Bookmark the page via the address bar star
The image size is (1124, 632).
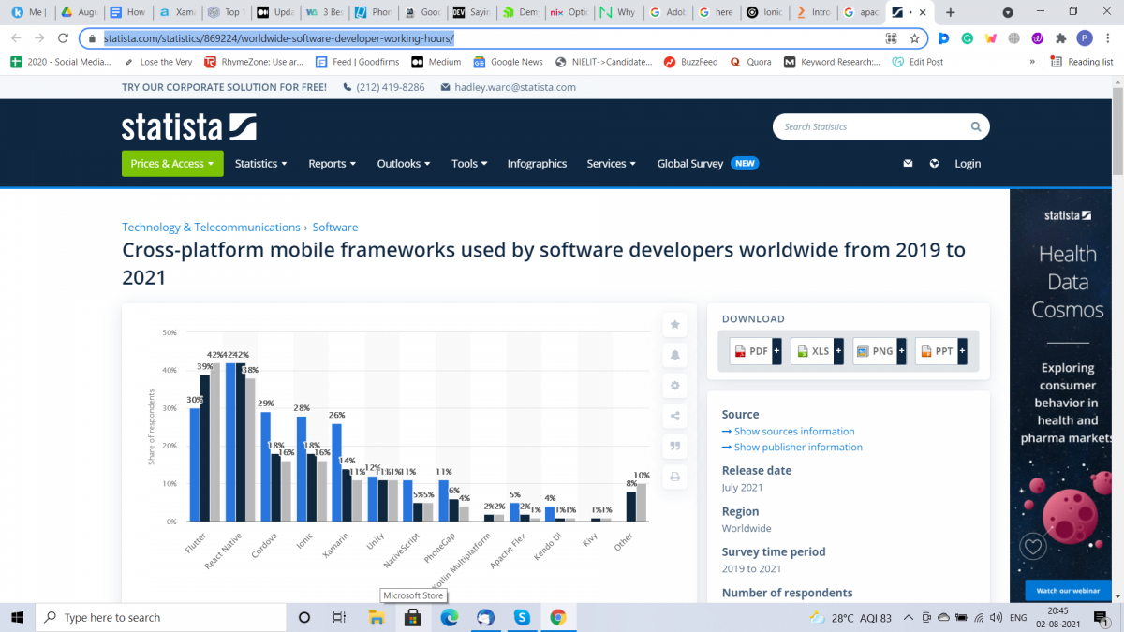[913, 40]
